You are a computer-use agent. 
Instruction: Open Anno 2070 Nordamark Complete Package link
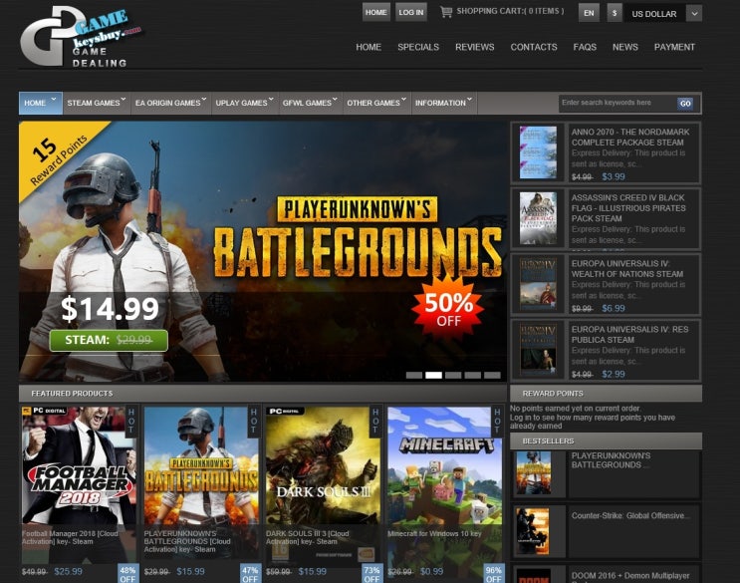coord(630,137)
